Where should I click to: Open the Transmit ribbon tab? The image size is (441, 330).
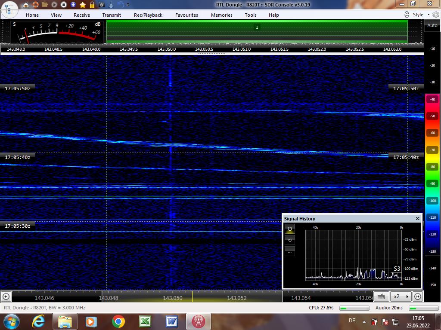point(112,15)
